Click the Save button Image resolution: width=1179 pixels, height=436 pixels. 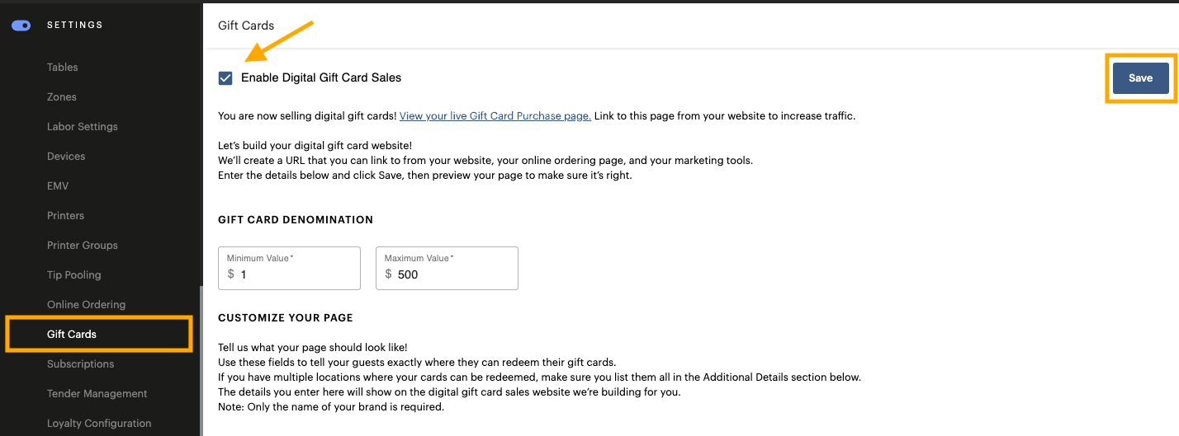[1140, 78]
